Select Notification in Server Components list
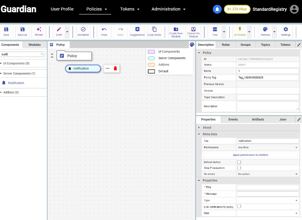This screenshot has width=302, height=220. 16,83
